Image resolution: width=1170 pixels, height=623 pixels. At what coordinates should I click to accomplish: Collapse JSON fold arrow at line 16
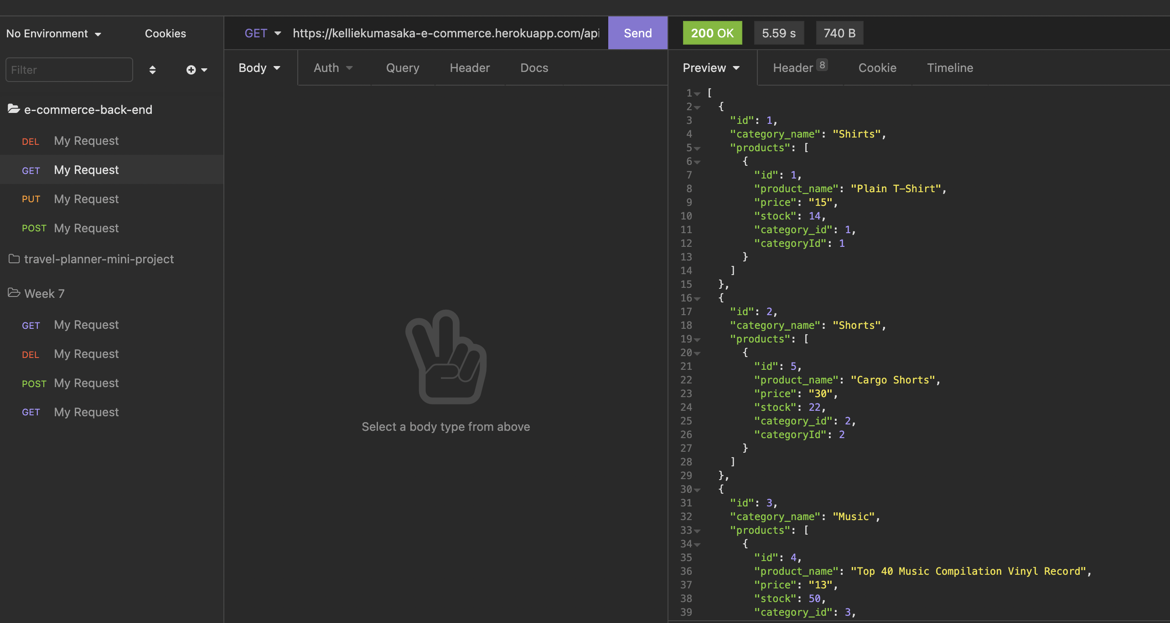pyautogui.click(x=697, y=299)
